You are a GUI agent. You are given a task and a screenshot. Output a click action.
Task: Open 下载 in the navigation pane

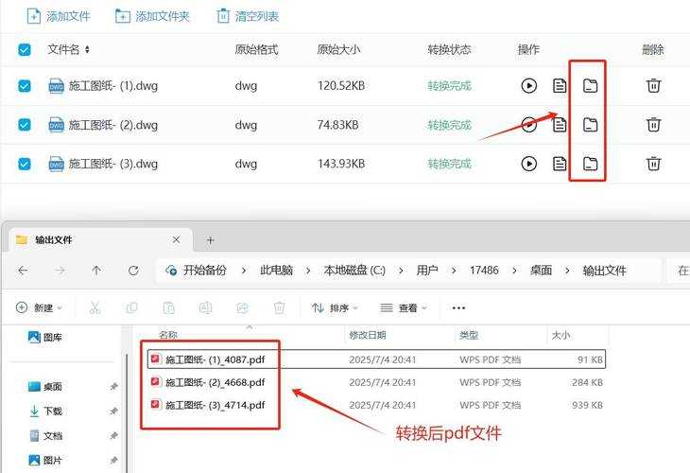point(53,412)
